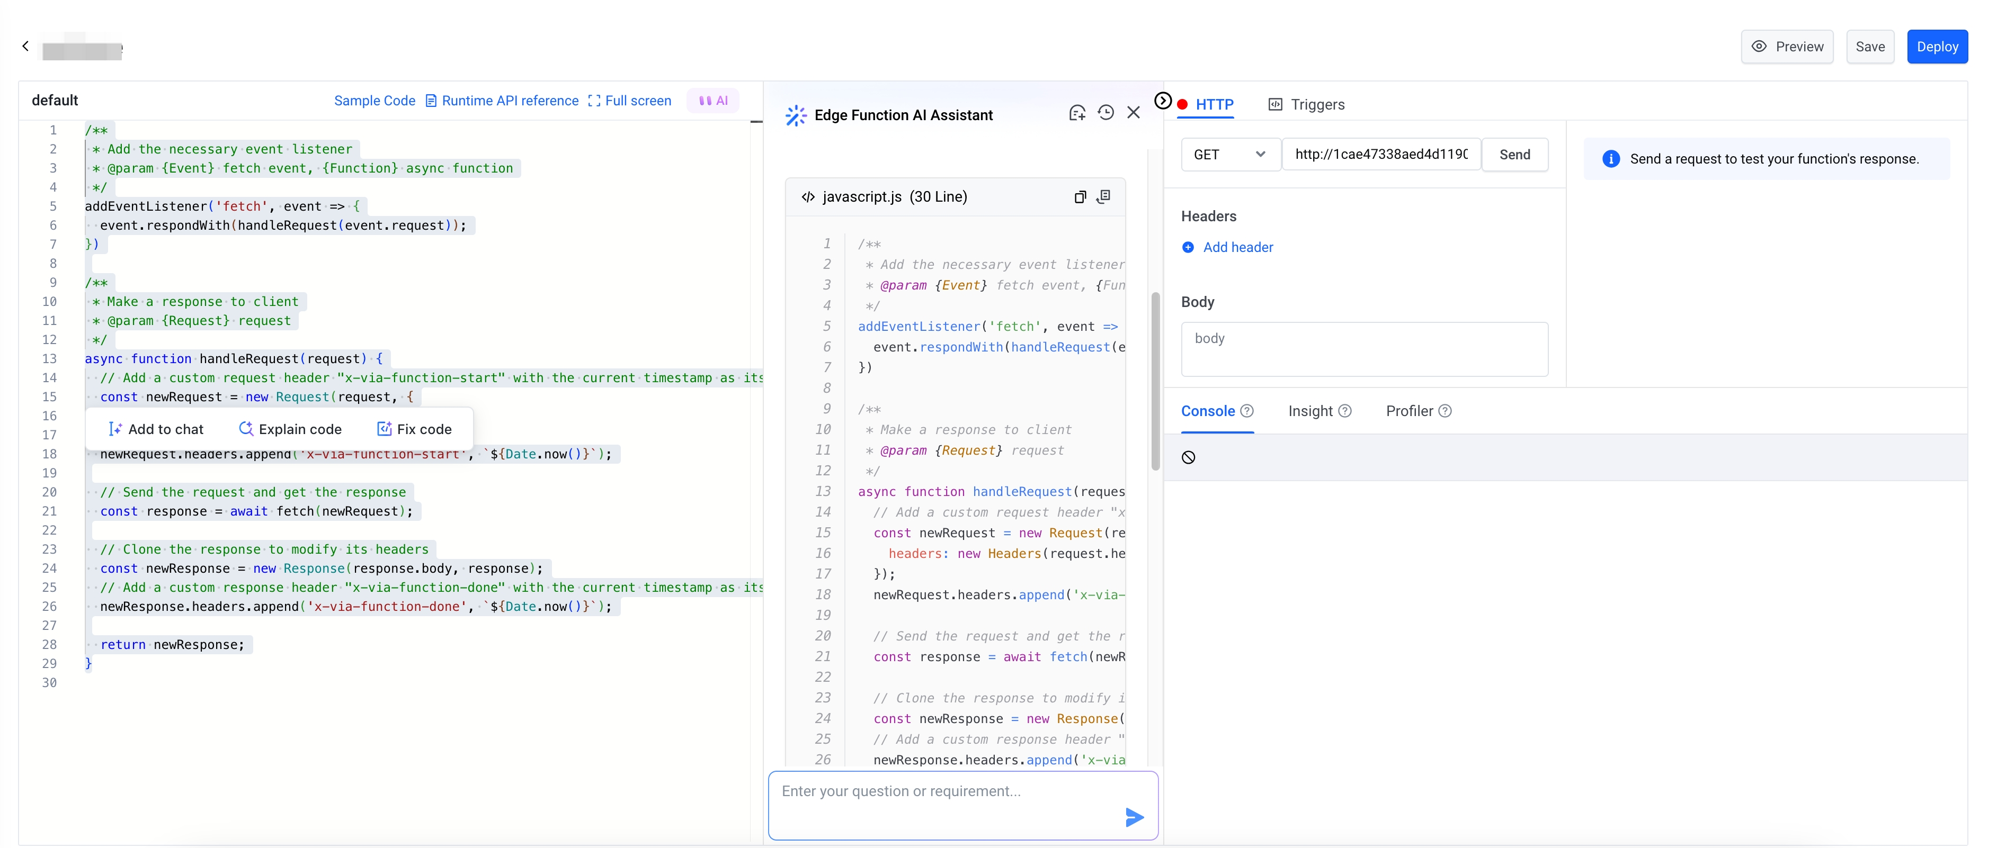Open the Console help tooltip icon

[1246, 411]
